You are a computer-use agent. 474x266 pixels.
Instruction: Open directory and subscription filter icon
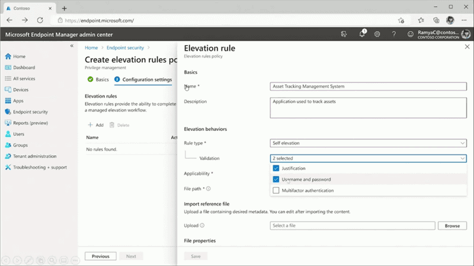[344, 34]
